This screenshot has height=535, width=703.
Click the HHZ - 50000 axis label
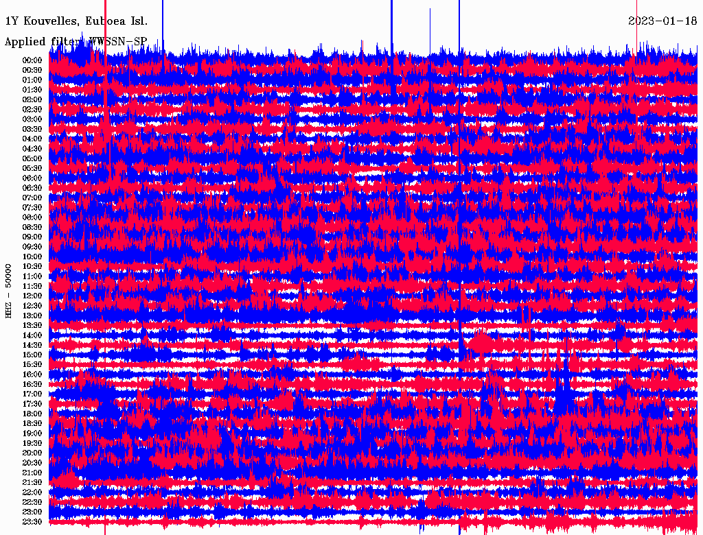coord(9,290)
